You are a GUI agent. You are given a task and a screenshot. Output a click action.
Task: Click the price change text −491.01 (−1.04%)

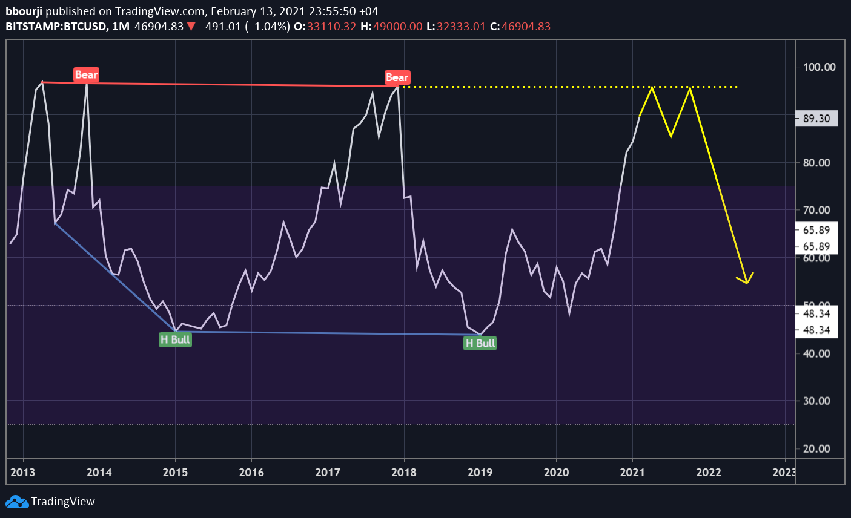coord(245,27)
